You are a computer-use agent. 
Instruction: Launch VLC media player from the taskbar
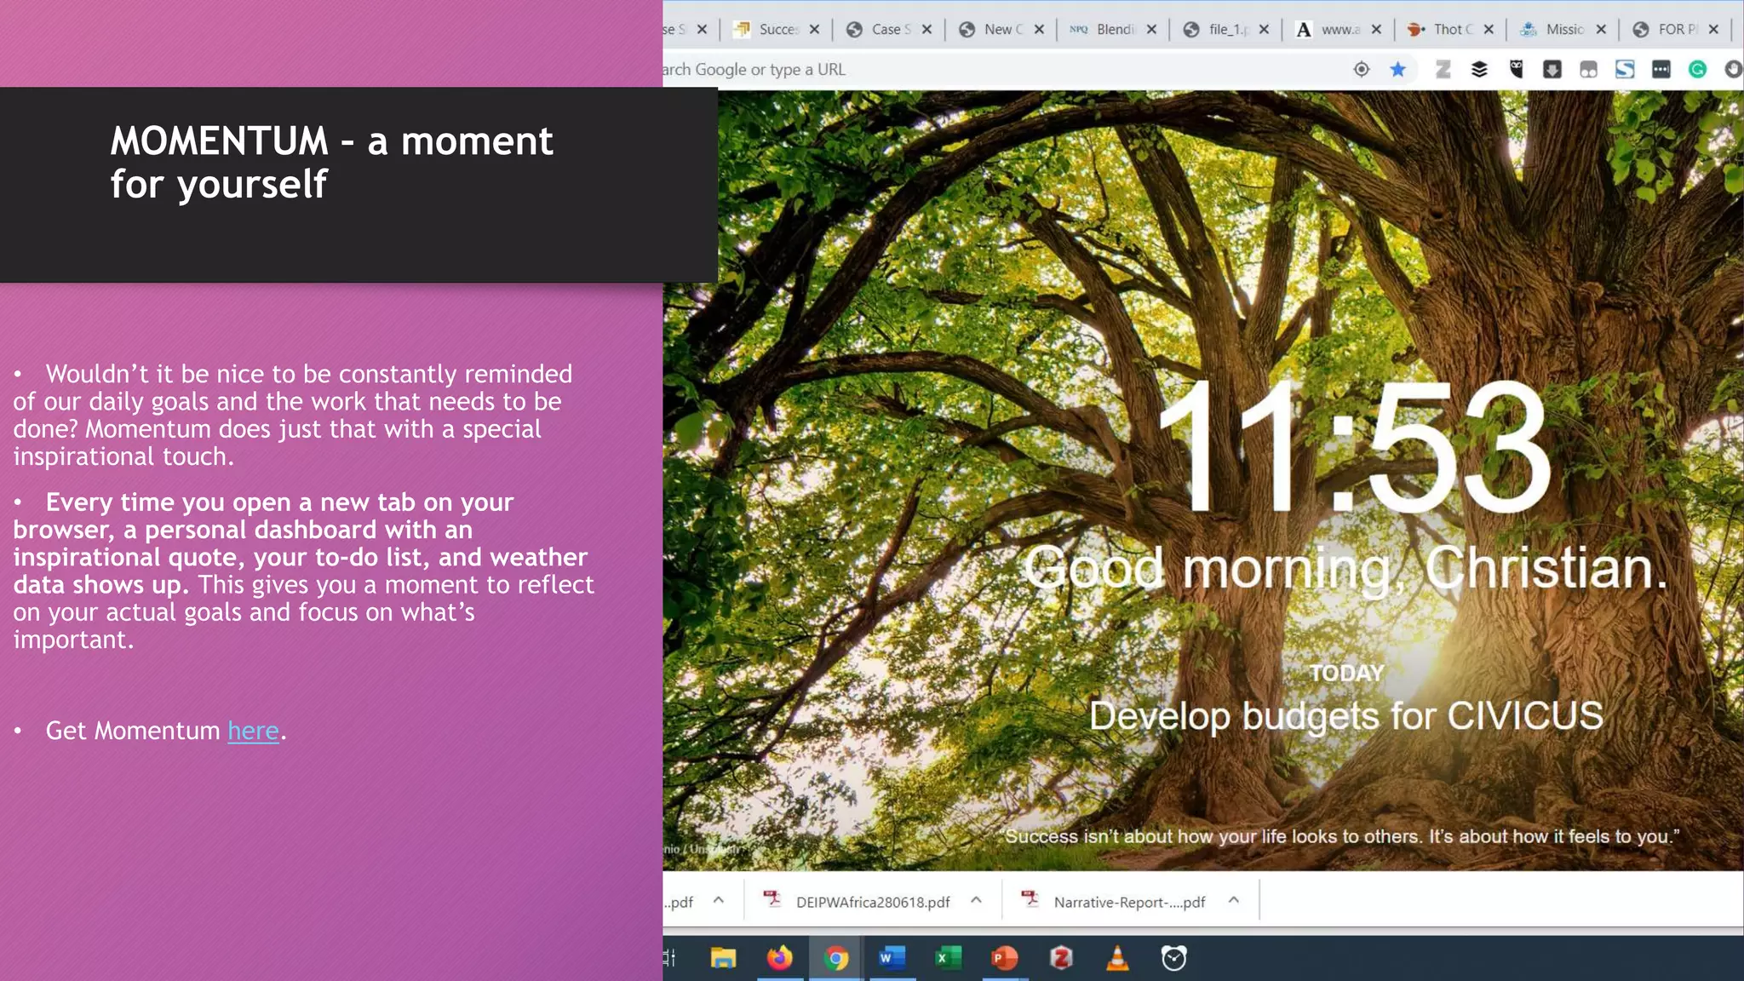click(x=1117, y=958)
